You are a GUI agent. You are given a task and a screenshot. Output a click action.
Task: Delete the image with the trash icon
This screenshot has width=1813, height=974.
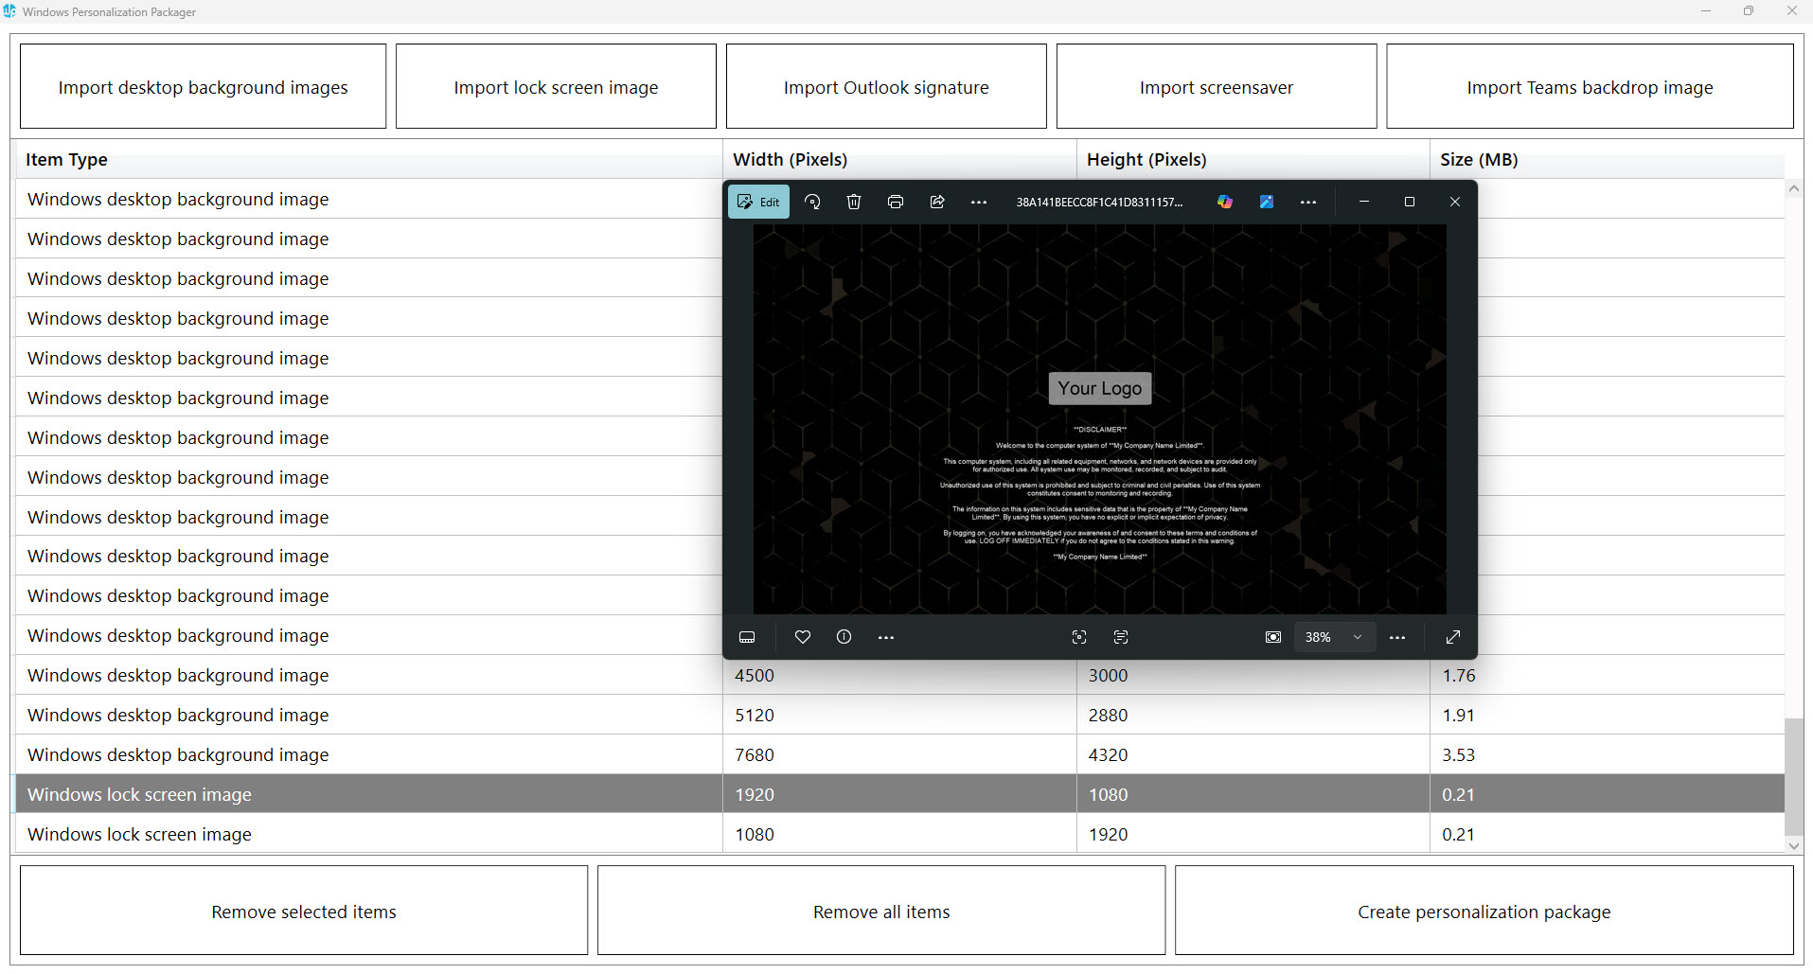(x=854, y=202)
